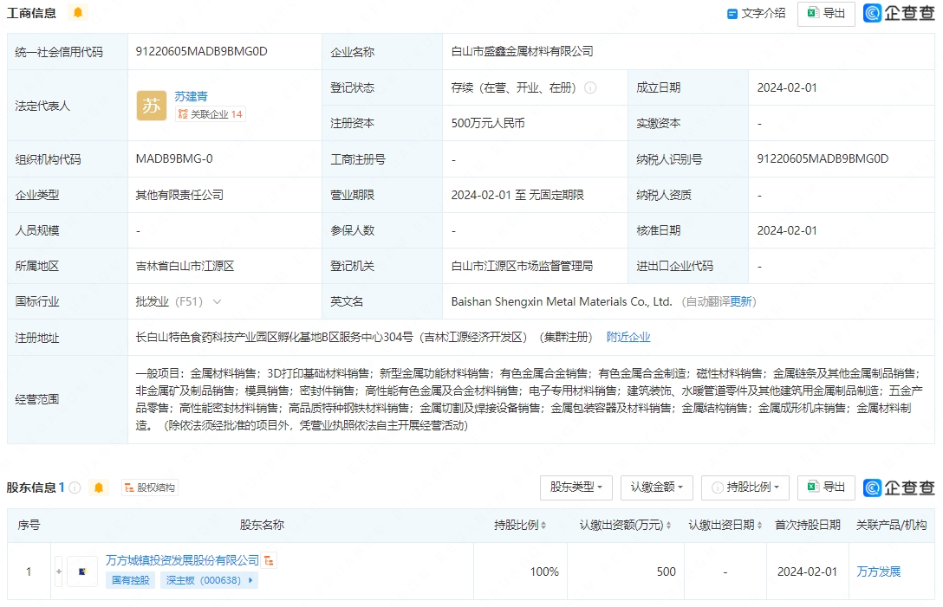943x607 pixels.
Task: Click 企查查 logo in 股东信息 header
Action: click(899, 488)
